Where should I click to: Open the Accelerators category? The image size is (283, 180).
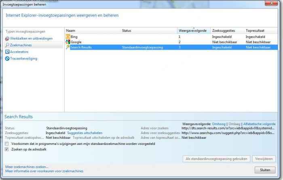(x=19, y=52)
